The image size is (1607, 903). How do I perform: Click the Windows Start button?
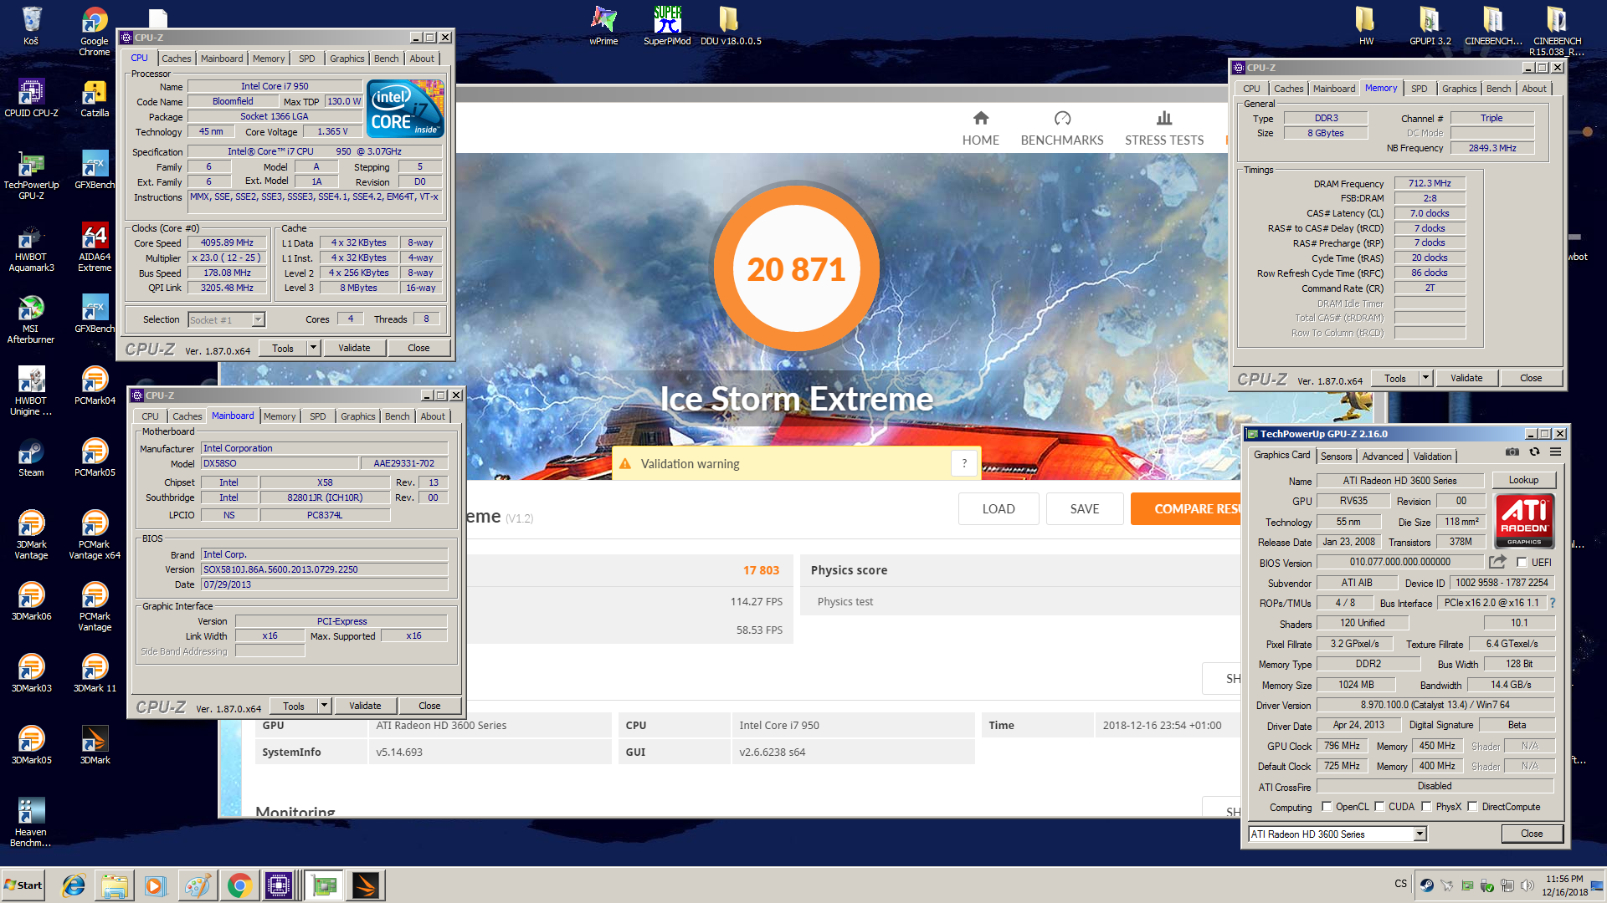pos(23,885)
